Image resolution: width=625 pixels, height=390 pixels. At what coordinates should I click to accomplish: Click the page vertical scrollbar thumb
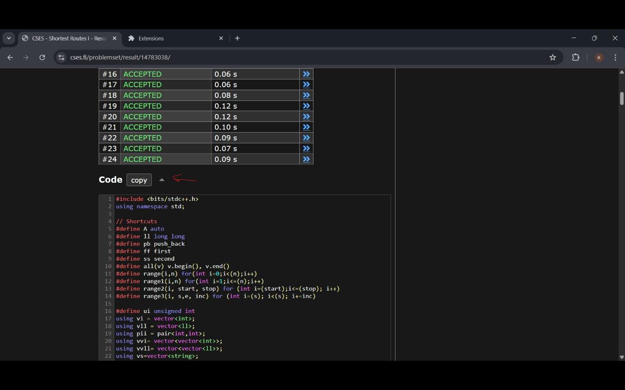622,98
